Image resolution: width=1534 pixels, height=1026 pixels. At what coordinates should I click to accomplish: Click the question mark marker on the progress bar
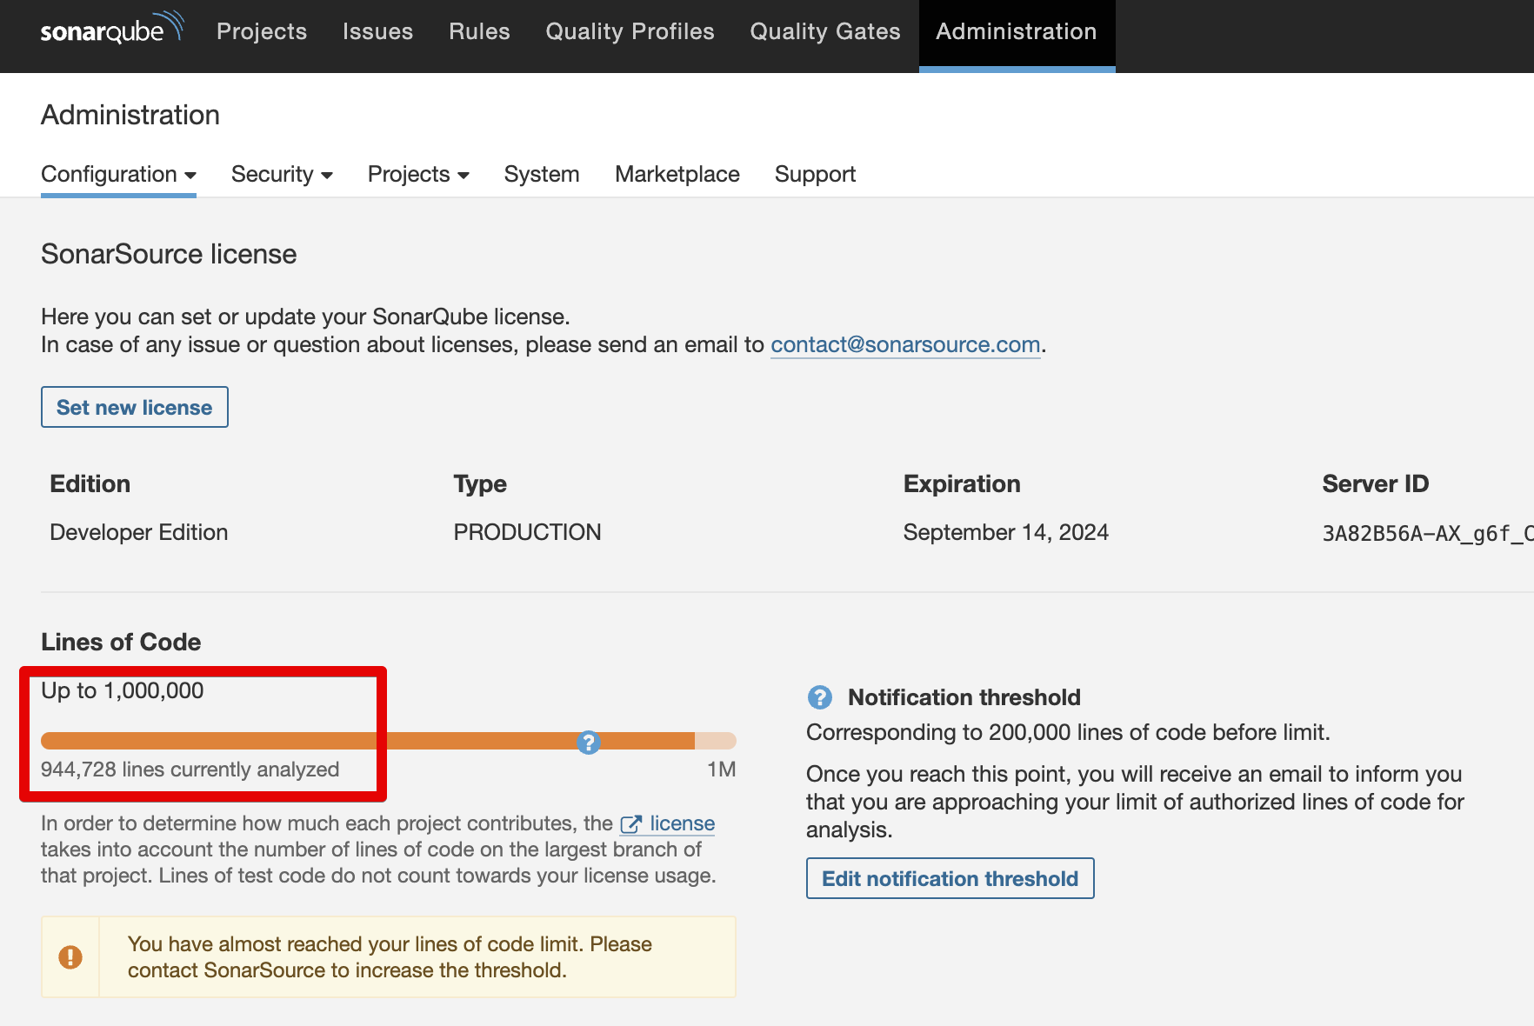coord(589,742)
